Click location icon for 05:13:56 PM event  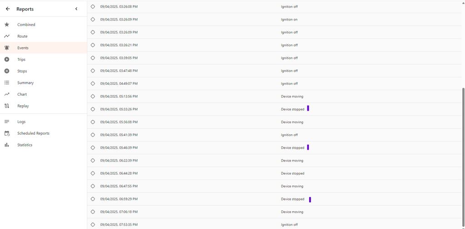(x=93, y=97)
